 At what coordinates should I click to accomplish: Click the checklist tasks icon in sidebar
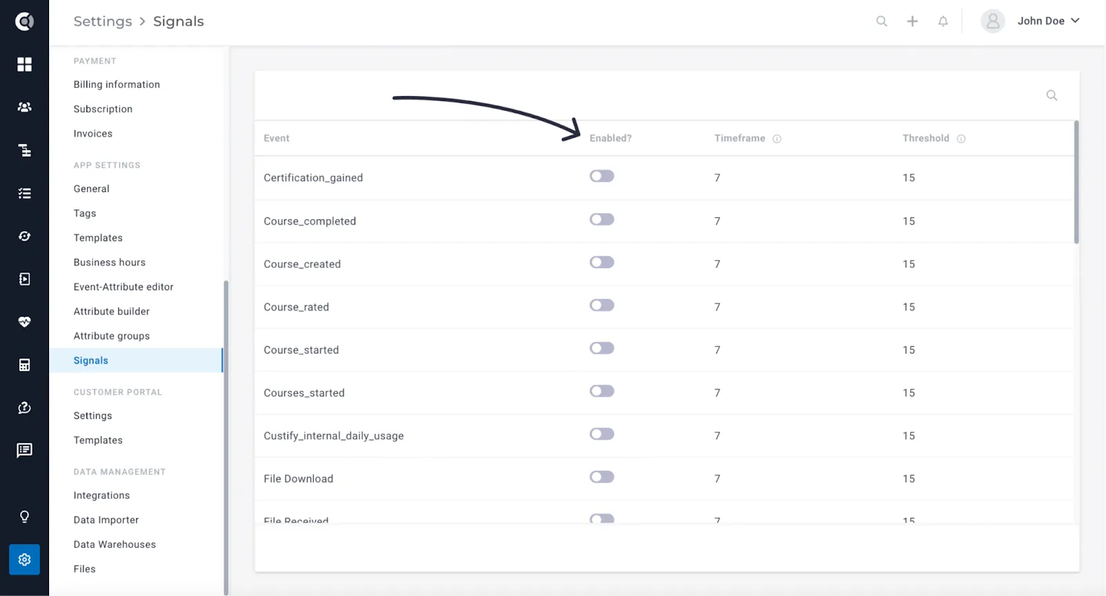pyautogui.click(x=24, y=194)
